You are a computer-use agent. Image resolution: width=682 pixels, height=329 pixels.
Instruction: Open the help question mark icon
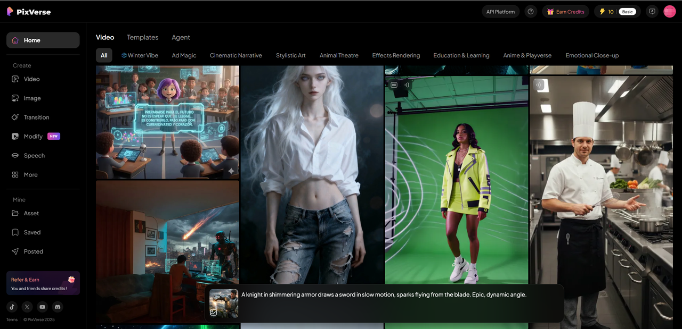click(x=530, y=12)
